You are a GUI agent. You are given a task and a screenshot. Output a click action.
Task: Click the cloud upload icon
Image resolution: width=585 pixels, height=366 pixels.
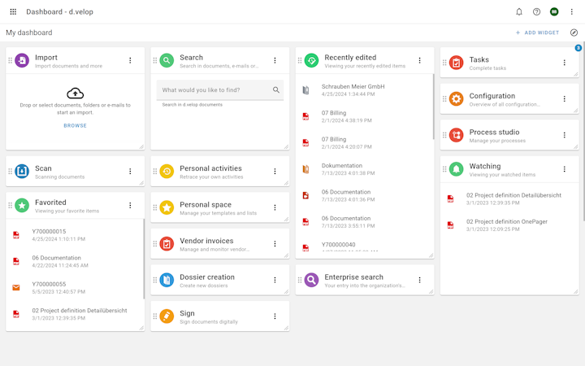(x=75, y=93)
